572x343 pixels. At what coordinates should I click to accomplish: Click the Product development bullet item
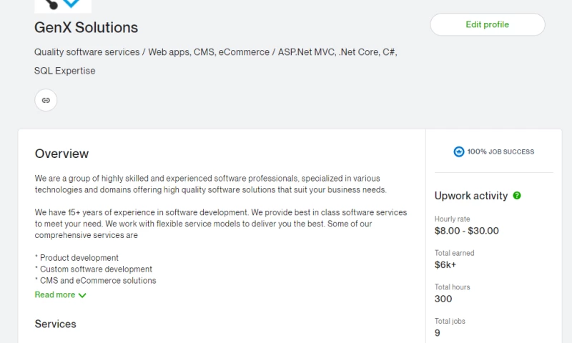coord(79,258)
